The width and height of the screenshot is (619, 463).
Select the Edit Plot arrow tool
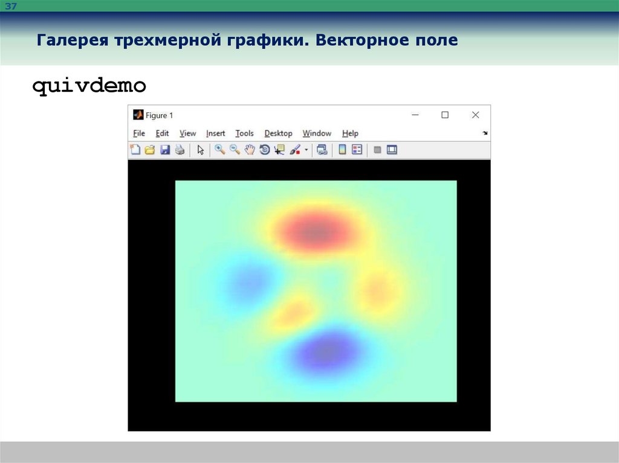201,150
